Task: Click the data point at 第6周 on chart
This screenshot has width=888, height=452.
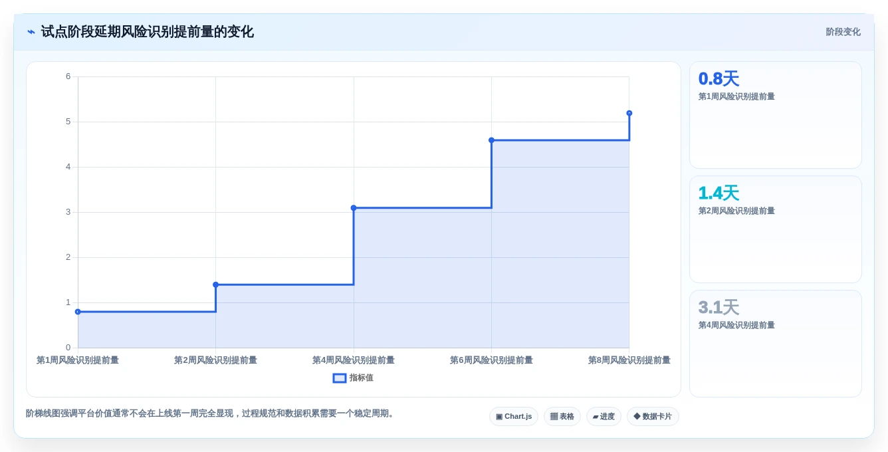Action: point(492,140)
